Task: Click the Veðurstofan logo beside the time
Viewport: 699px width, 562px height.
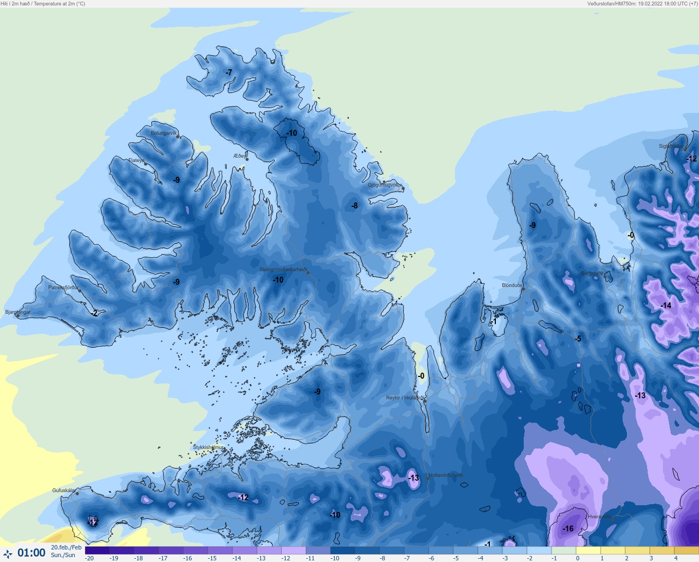Action: tap(8, 554)
